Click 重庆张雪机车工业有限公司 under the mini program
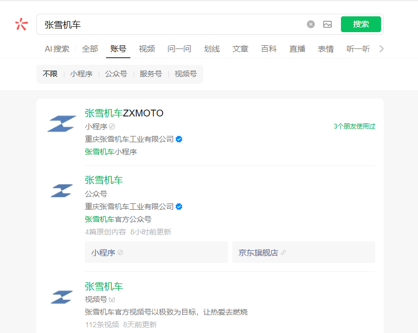 click(x=129, y=139)
